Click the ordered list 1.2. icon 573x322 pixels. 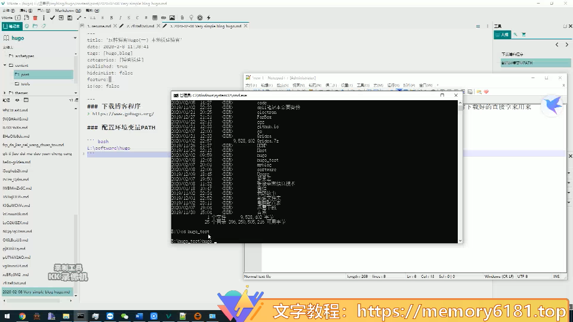[93, 17]
